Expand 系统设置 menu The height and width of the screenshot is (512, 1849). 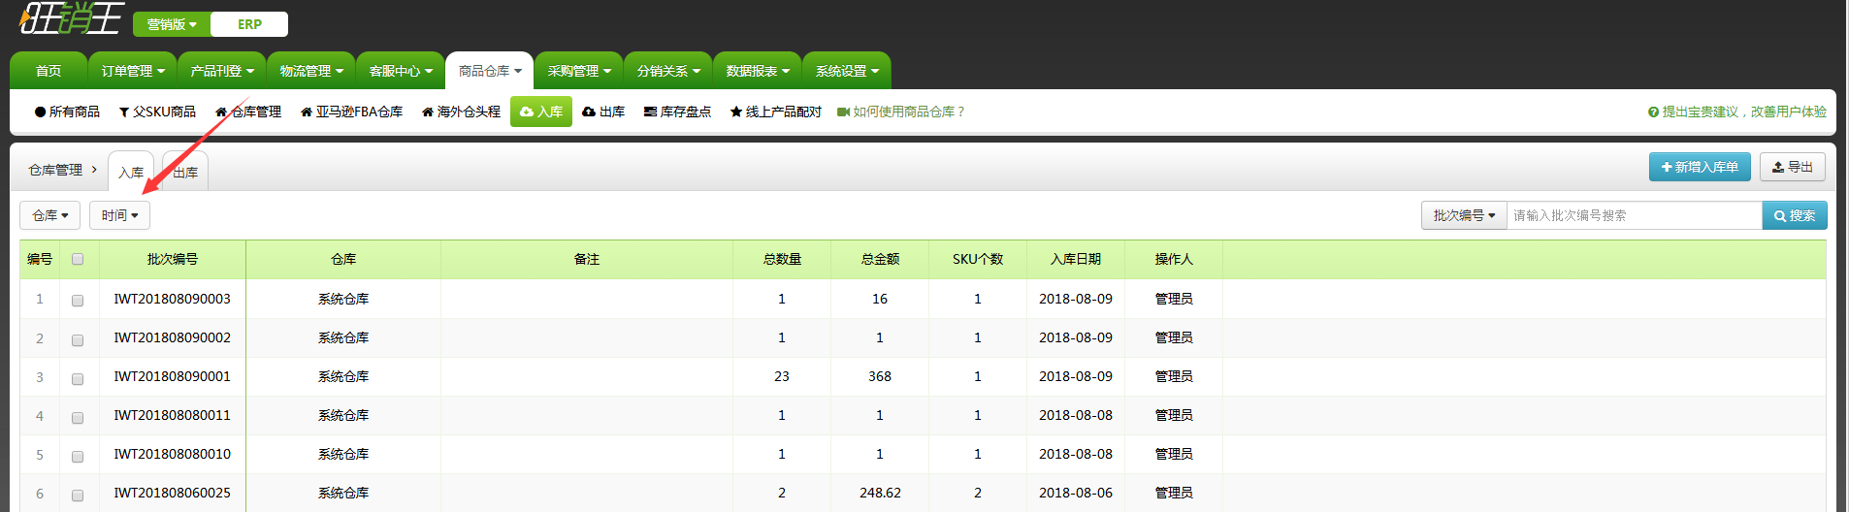[847, 71]
